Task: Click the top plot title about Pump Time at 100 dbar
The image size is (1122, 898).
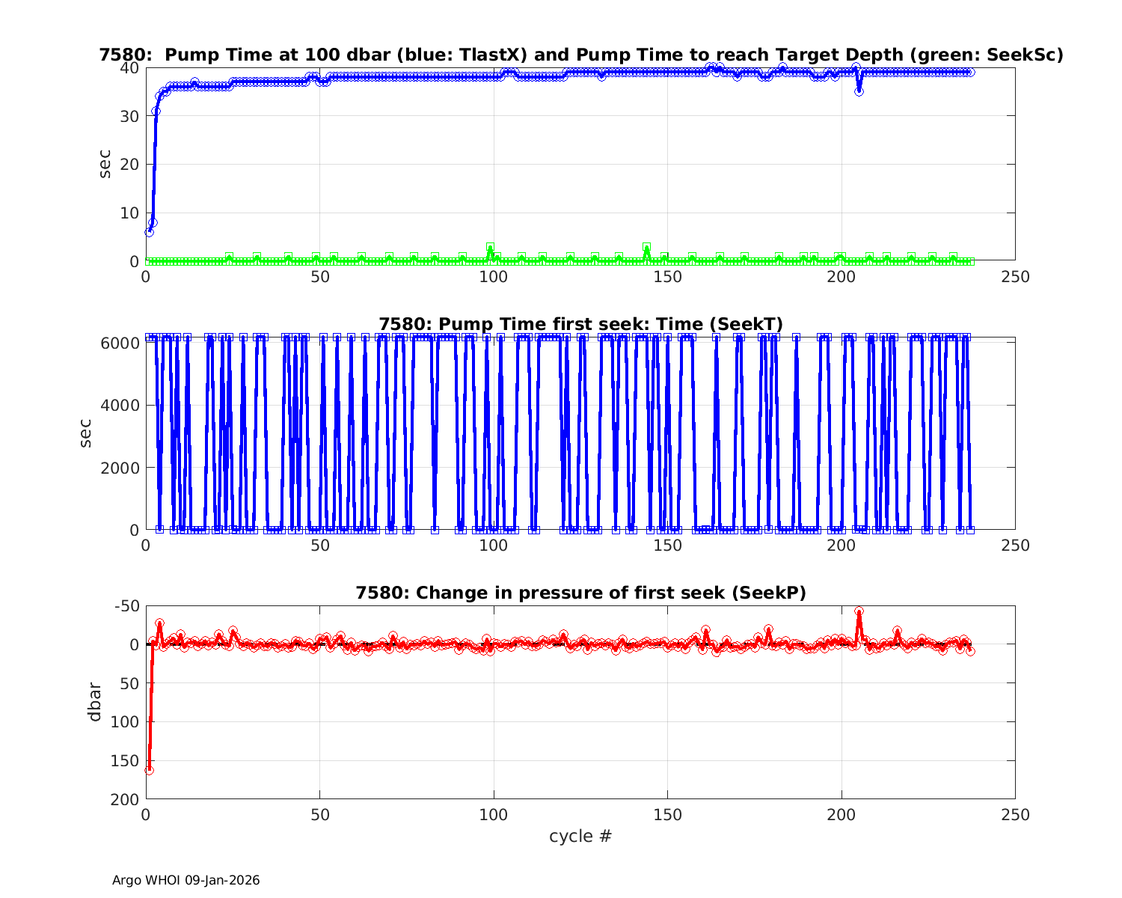Action: (x=580, y=55)
